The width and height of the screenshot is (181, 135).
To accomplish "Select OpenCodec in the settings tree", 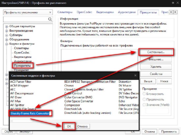I will pyautogui.click(x=22, y=53).
